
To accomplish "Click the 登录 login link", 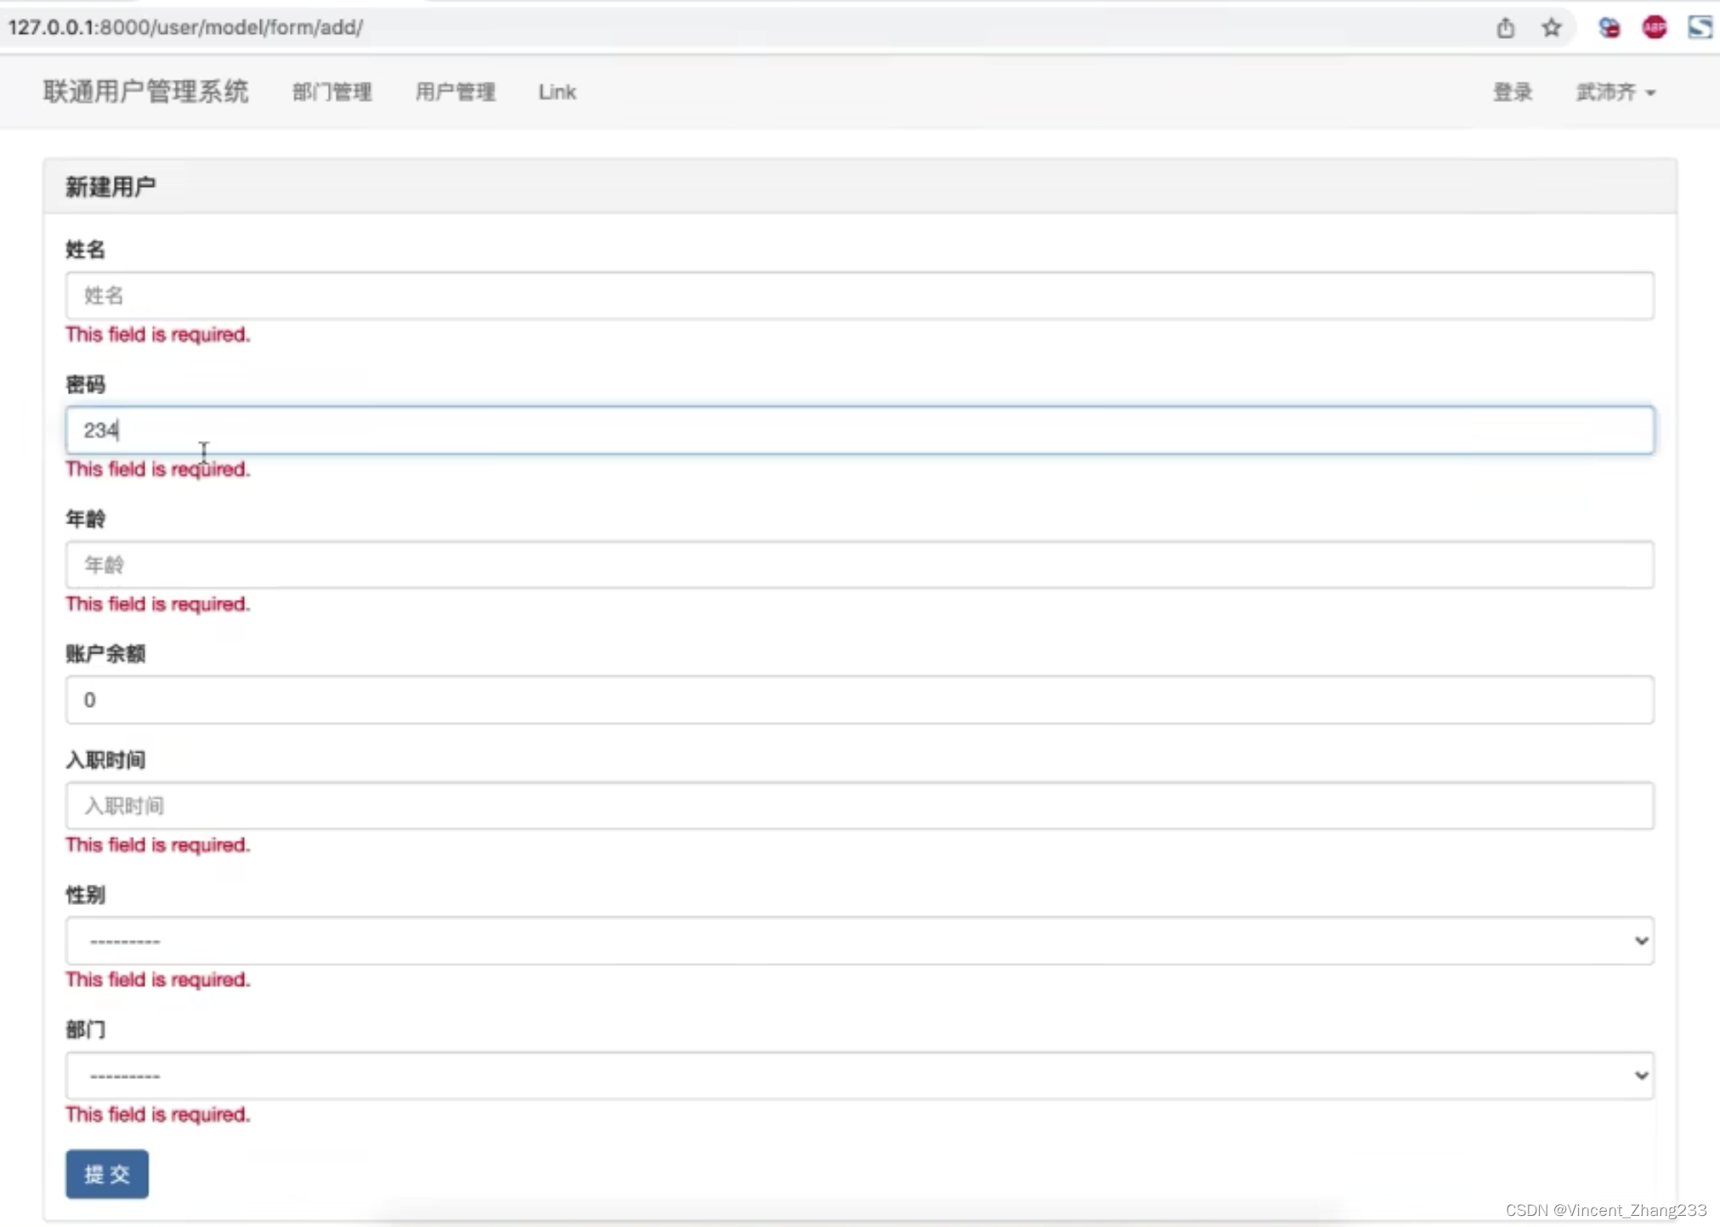I will (x=1512, y=92).
